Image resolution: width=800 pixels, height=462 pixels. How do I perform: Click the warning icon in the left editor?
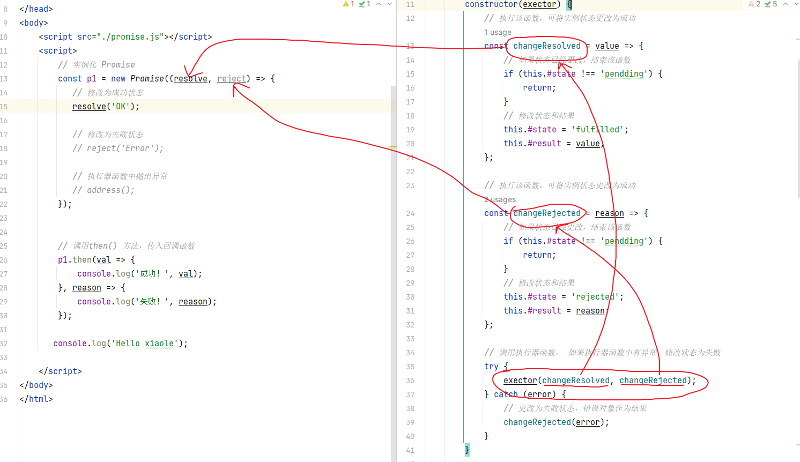point(346,4)
